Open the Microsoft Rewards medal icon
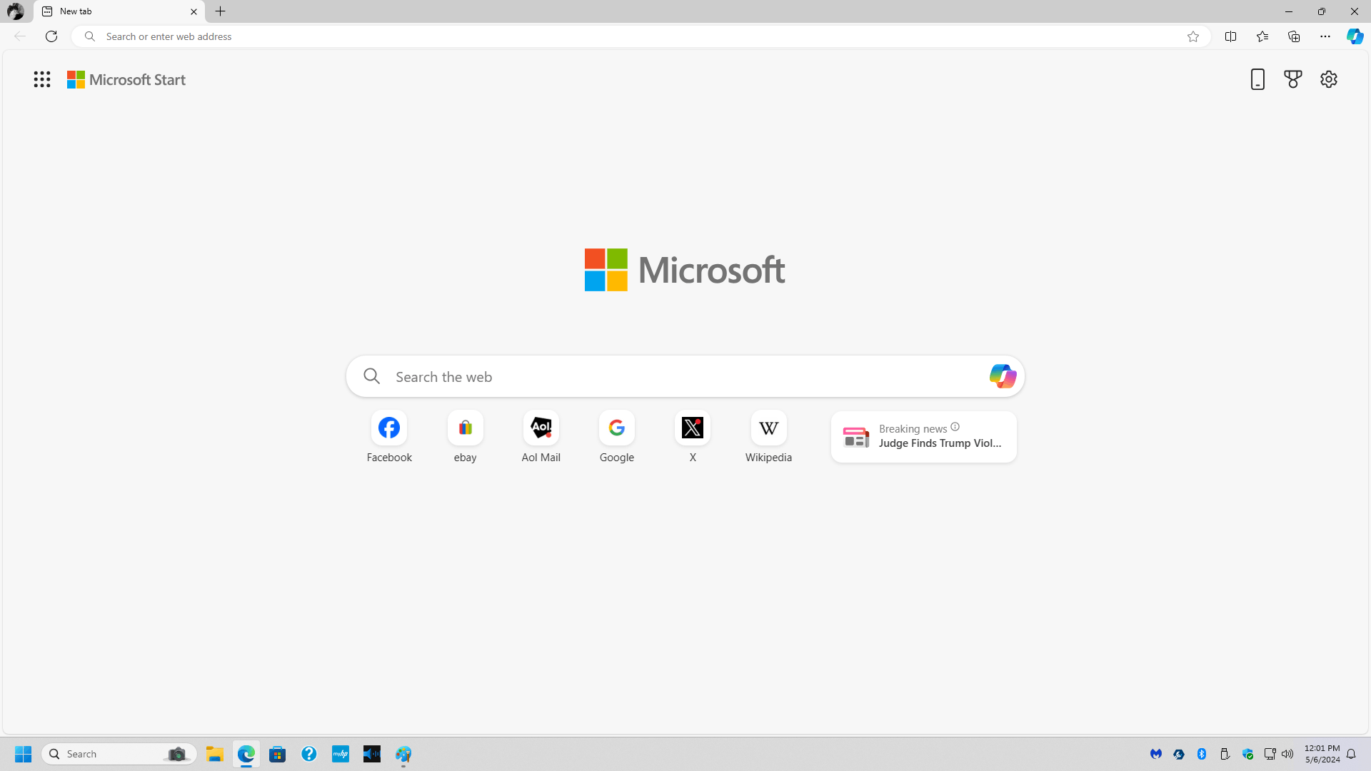 pos(1293,79)
